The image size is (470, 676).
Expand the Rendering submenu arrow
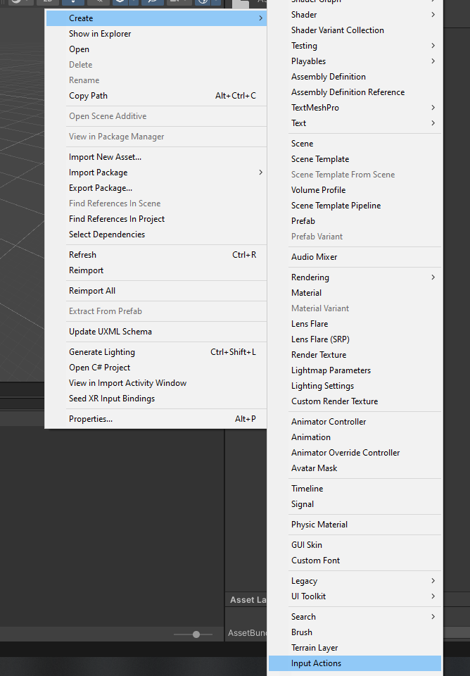click(433, 277)
